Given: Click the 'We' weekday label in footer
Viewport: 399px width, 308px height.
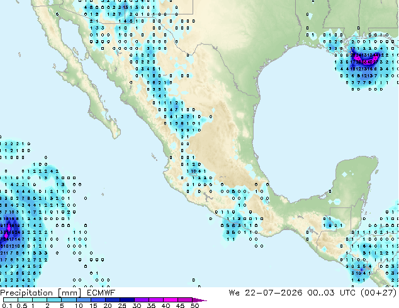Looking at the screenshot, I should 234,293.
